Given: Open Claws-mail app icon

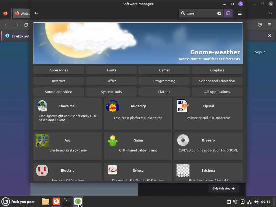Looking at the screenshot, I should 42,106.
